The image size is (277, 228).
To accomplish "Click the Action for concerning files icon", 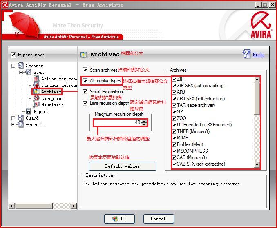I will tap(36, 79).
